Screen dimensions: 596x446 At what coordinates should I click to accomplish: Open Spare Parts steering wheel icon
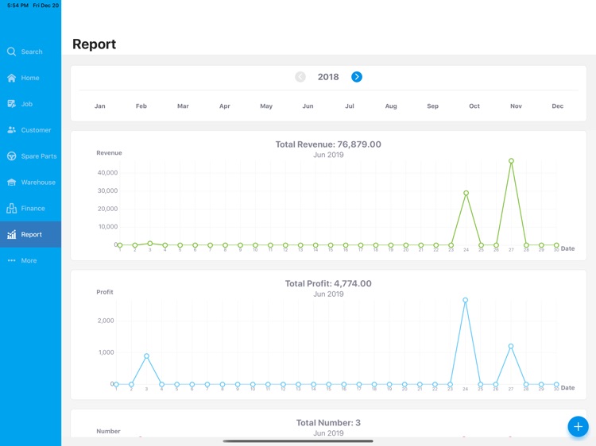11,156
